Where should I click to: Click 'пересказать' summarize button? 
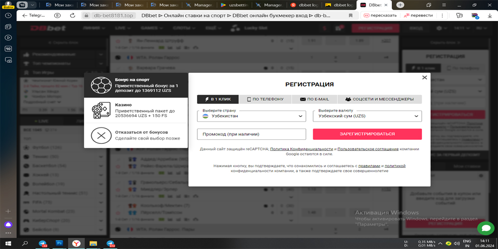click(x=381, y=15)
